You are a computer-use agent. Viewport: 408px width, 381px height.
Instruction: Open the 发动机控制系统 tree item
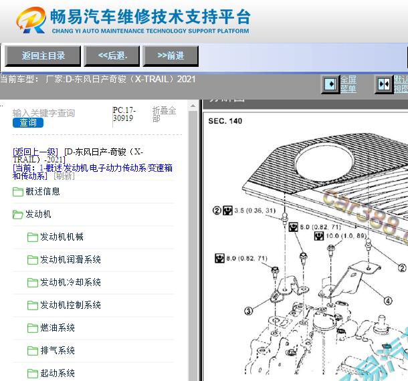[x=70, y=305]
